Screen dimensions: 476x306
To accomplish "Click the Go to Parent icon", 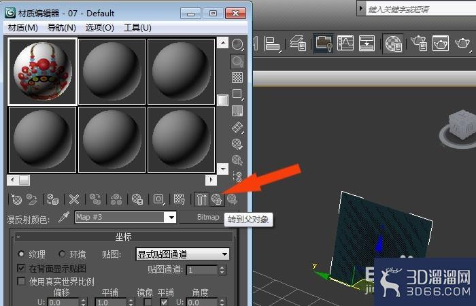I will [x=217, y=199].
